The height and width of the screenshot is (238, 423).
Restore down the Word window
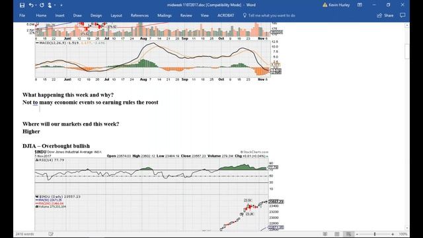(x=388, y=5)
